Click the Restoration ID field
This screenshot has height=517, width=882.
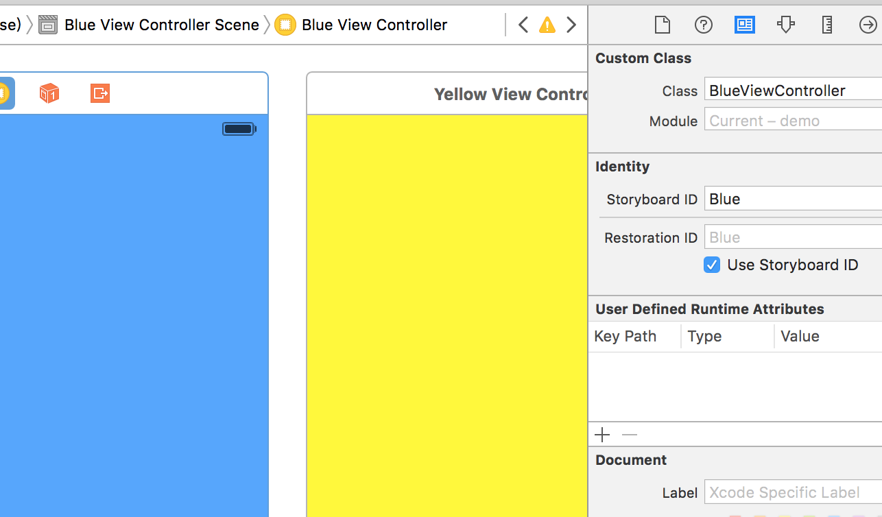click(x=794, y=237)
